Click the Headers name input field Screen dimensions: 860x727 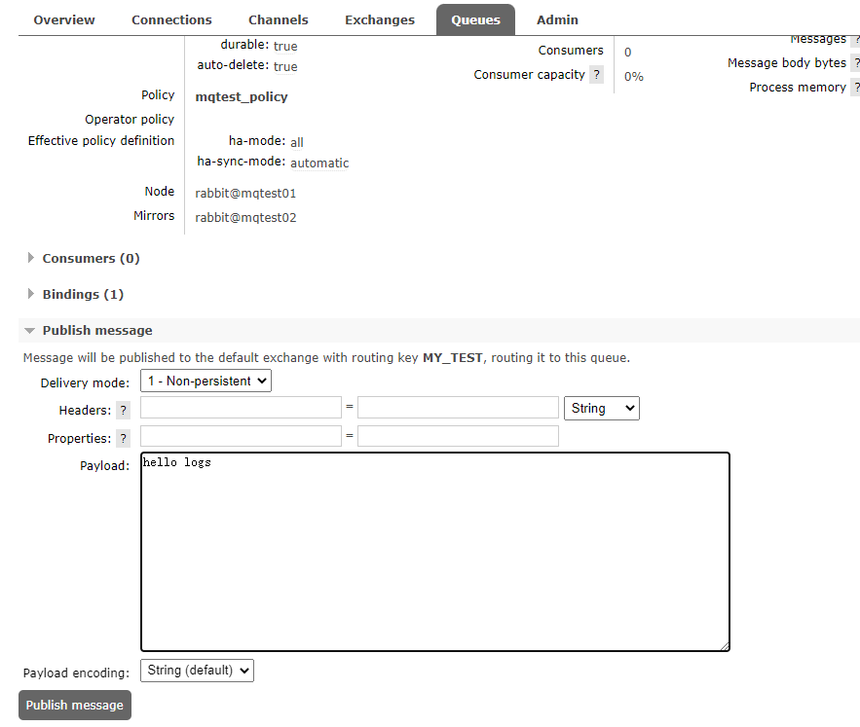[x=241, y=408]
